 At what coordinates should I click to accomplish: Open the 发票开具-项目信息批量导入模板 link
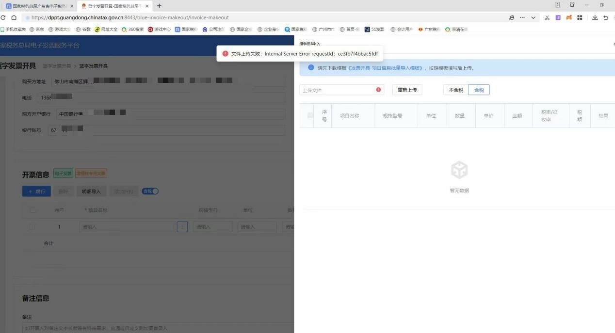pyautogui.click(x=386, y=68)
